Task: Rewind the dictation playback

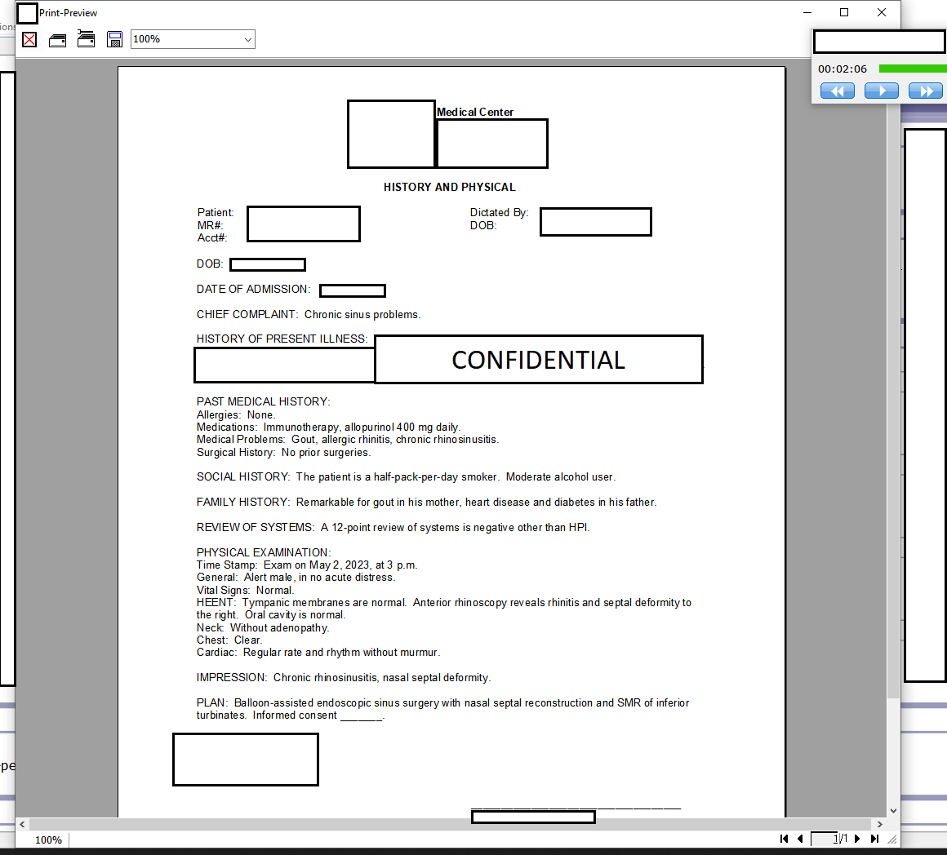Action: tap(838, 91)
